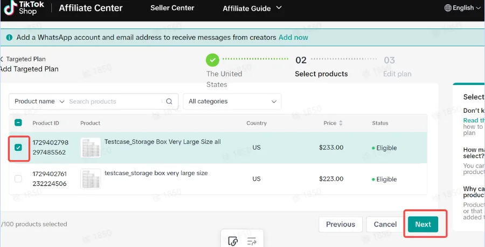
Task: Click the Next button
Action: point(423,224)
